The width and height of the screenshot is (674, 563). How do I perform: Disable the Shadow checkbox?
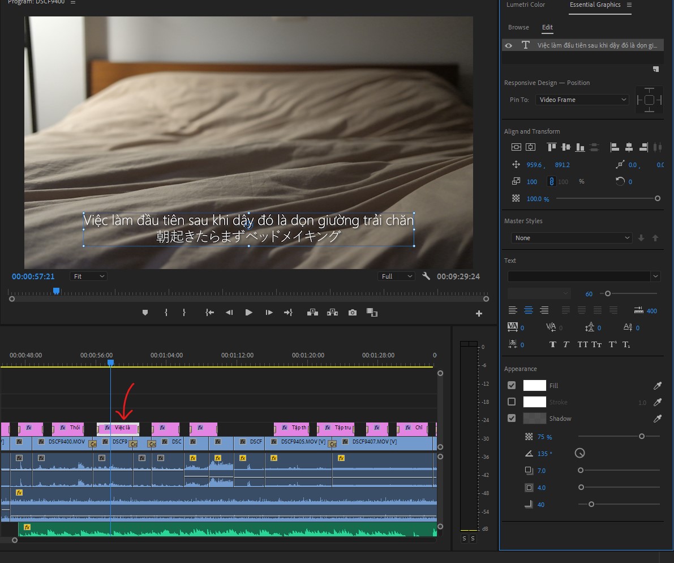pos(512,419)
